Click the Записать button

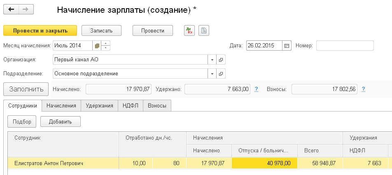(x=101, y=30)
